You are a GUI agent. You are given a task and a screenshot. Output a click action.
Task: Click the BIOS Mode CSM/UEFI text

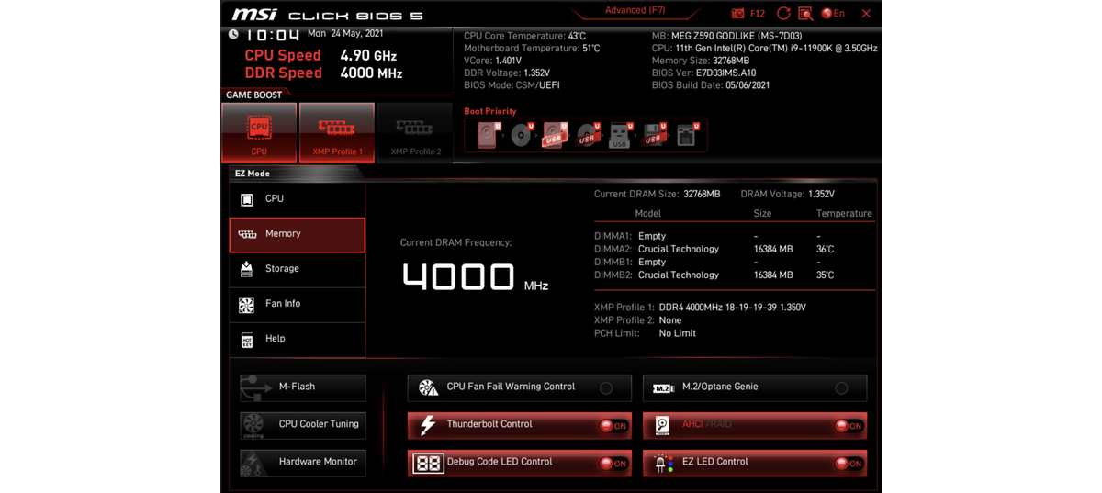coord(512,85)
